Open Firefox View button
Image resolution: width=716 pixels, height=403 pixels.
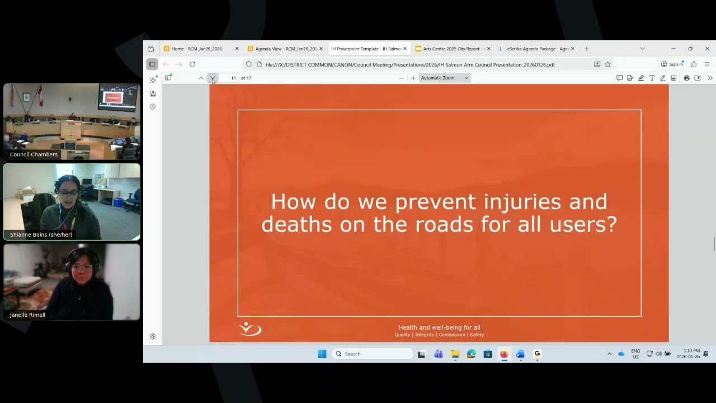point(150,49)
